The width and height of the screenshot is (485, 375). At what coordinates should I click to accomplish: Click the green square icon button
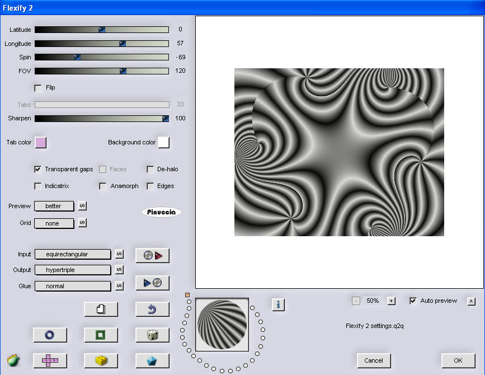tap(101, 335)
